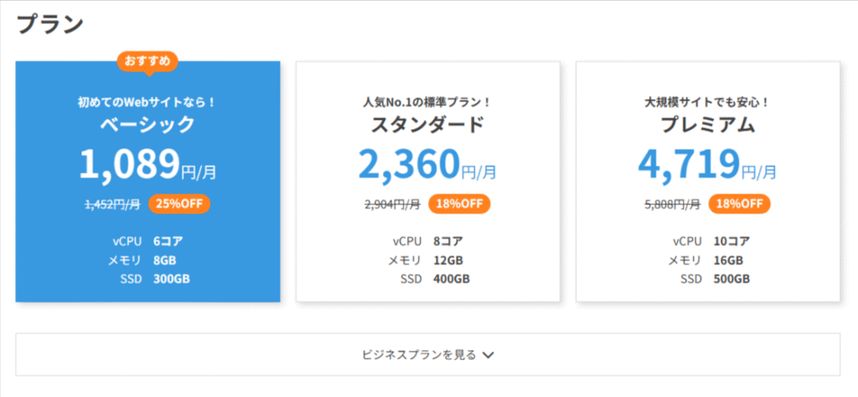The height and width of the screenshot is (397, 858).
Task: Click the 初めてのWebサイトなら! tagline
Action: point(147,102)
